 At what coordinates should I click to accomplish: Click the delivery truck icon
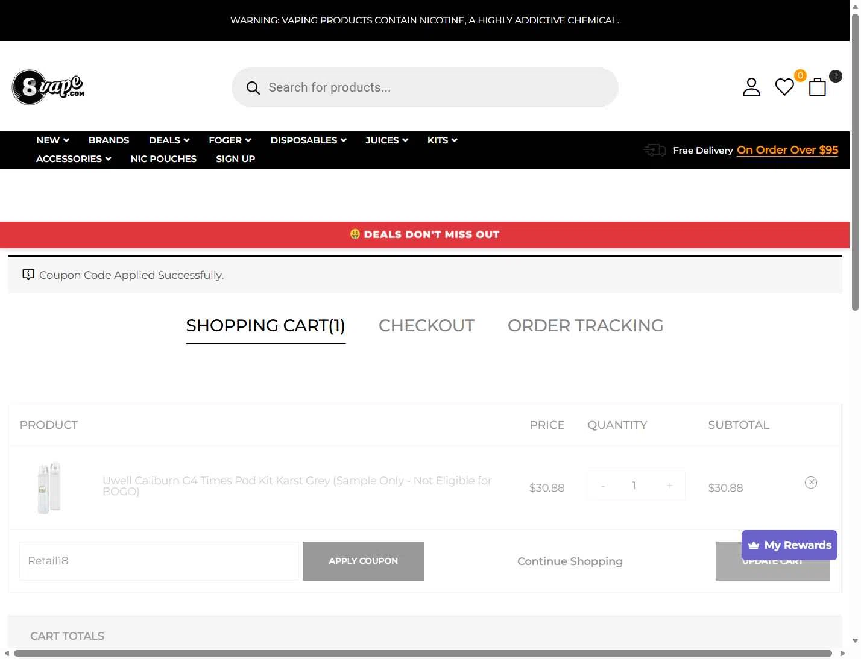point(655,150)
